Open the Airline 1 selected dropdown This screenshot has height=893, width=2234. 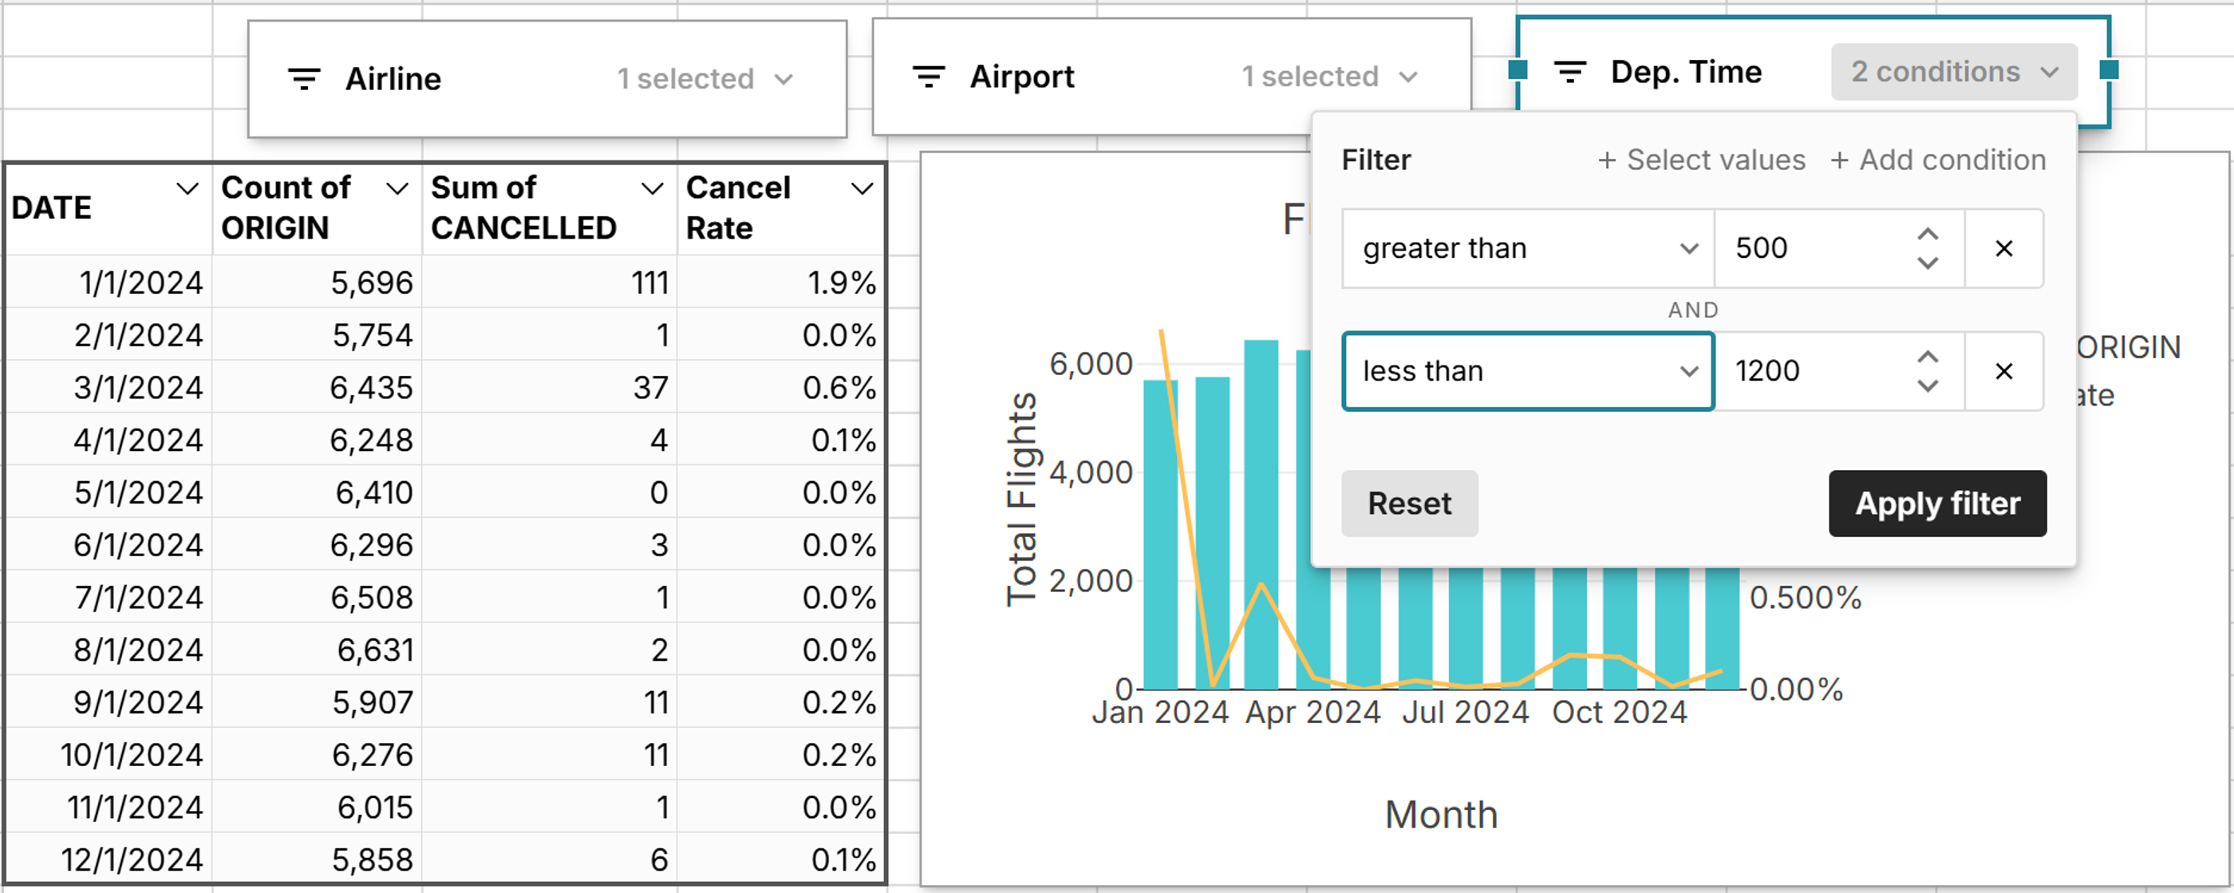705,79
